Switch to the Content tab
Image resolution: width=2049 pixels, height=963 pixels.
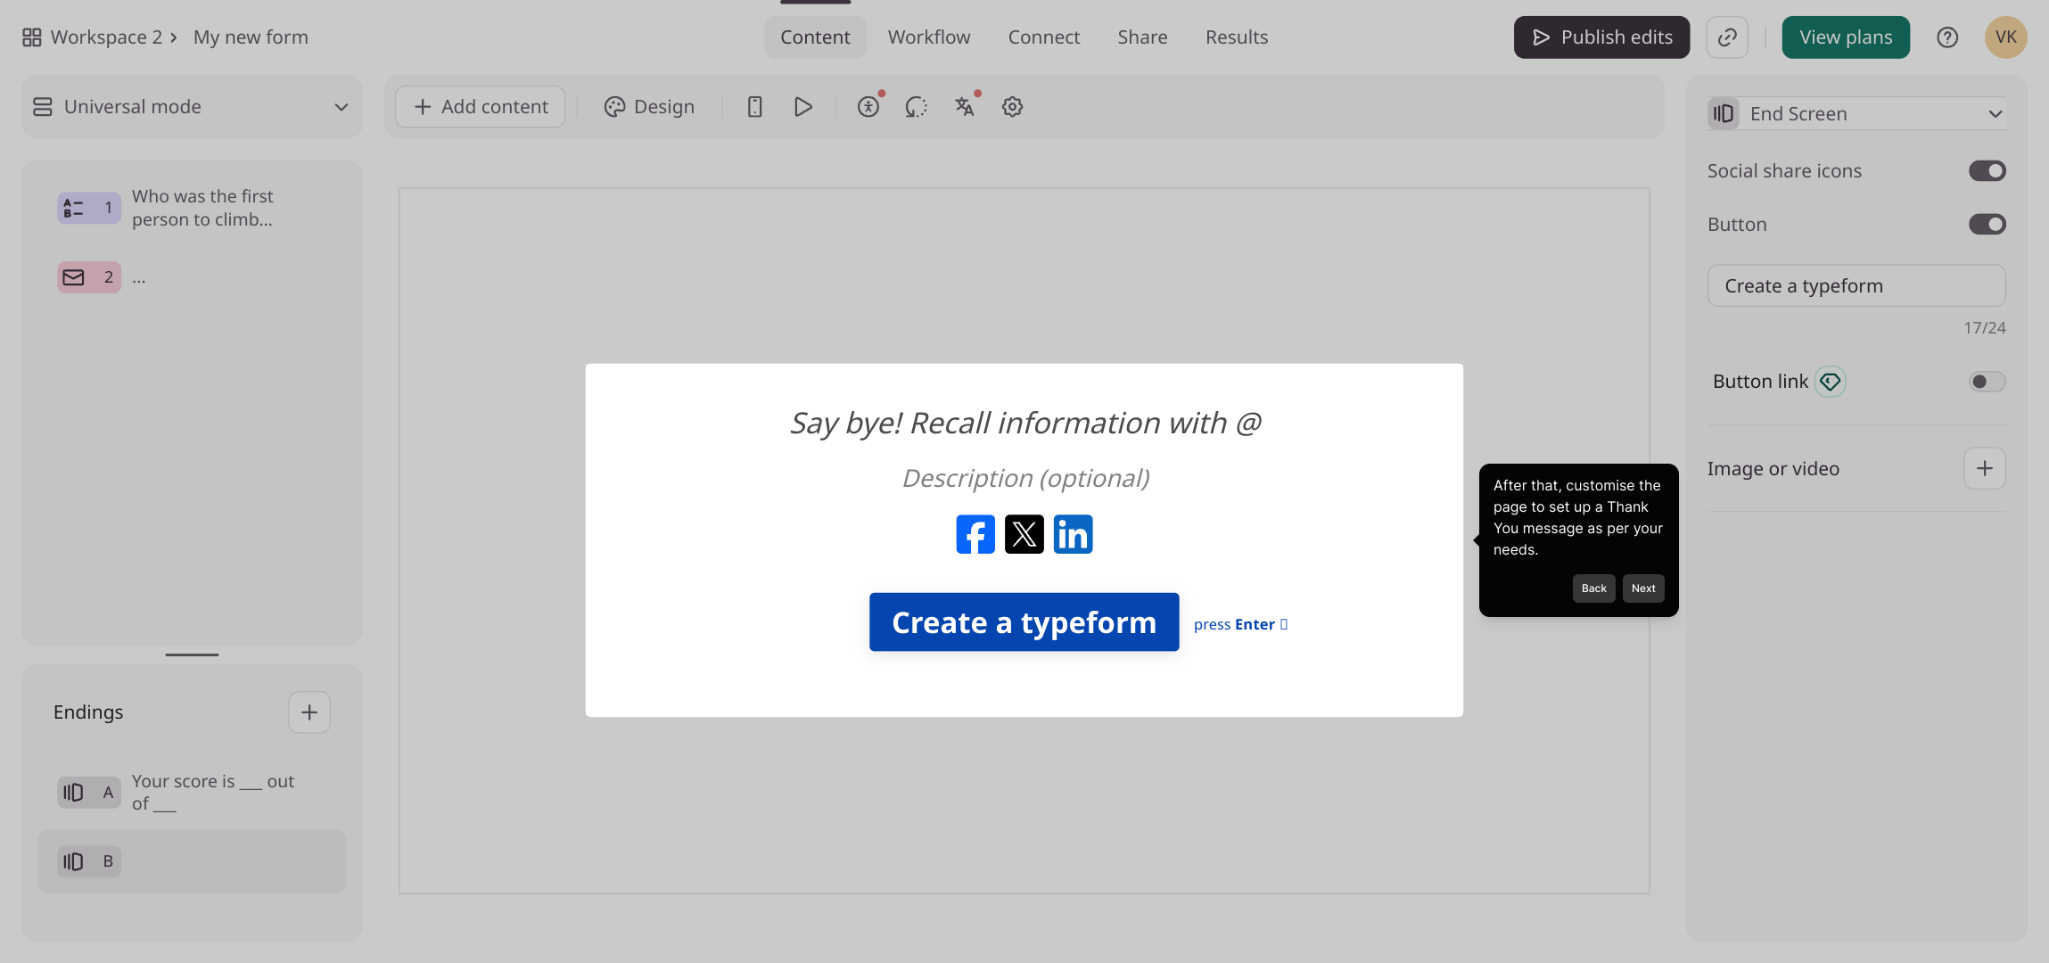tap(815, 37)
